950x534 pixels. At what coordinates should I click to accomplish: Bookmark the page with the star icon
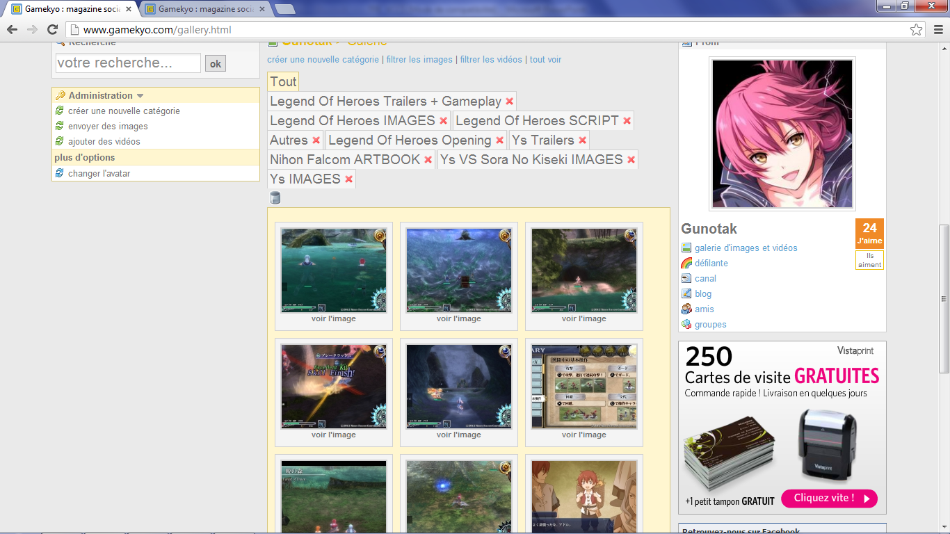click(x=917, y=30)
